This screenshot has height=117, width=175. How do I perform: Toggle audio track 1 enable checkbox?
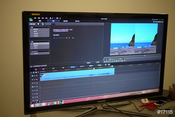tap(35, 79)
